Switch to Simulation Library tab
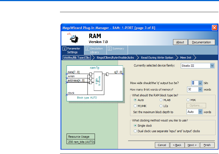219x154 pixels. pyautogui.click(x=95, y=50)
